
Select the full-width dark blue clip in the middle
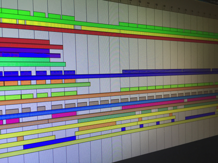(x=109, y=76)
